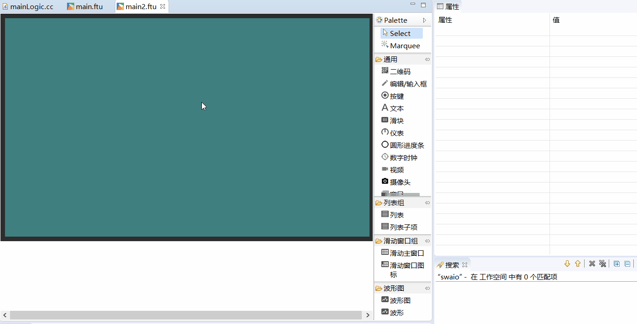The width and height of the screenshot is (637, 324).
Task: Click the Palette header title
Action: (x=396, y=20)
